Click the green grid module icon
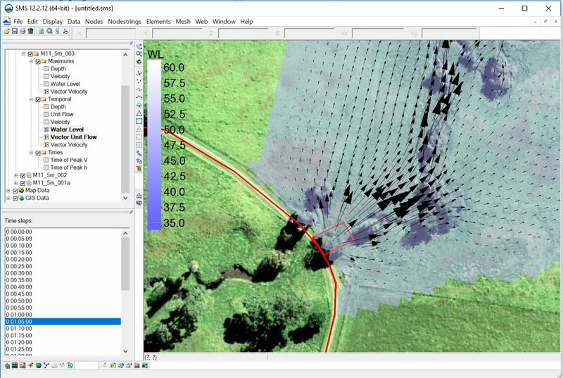The image size is (563, 378). coord(15,366)
